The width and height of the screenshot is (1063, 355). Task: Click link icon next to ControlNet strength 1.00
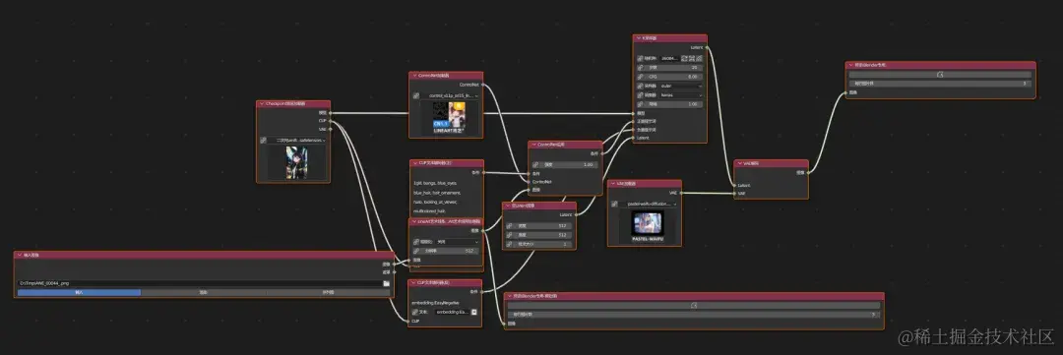point(535,164)
